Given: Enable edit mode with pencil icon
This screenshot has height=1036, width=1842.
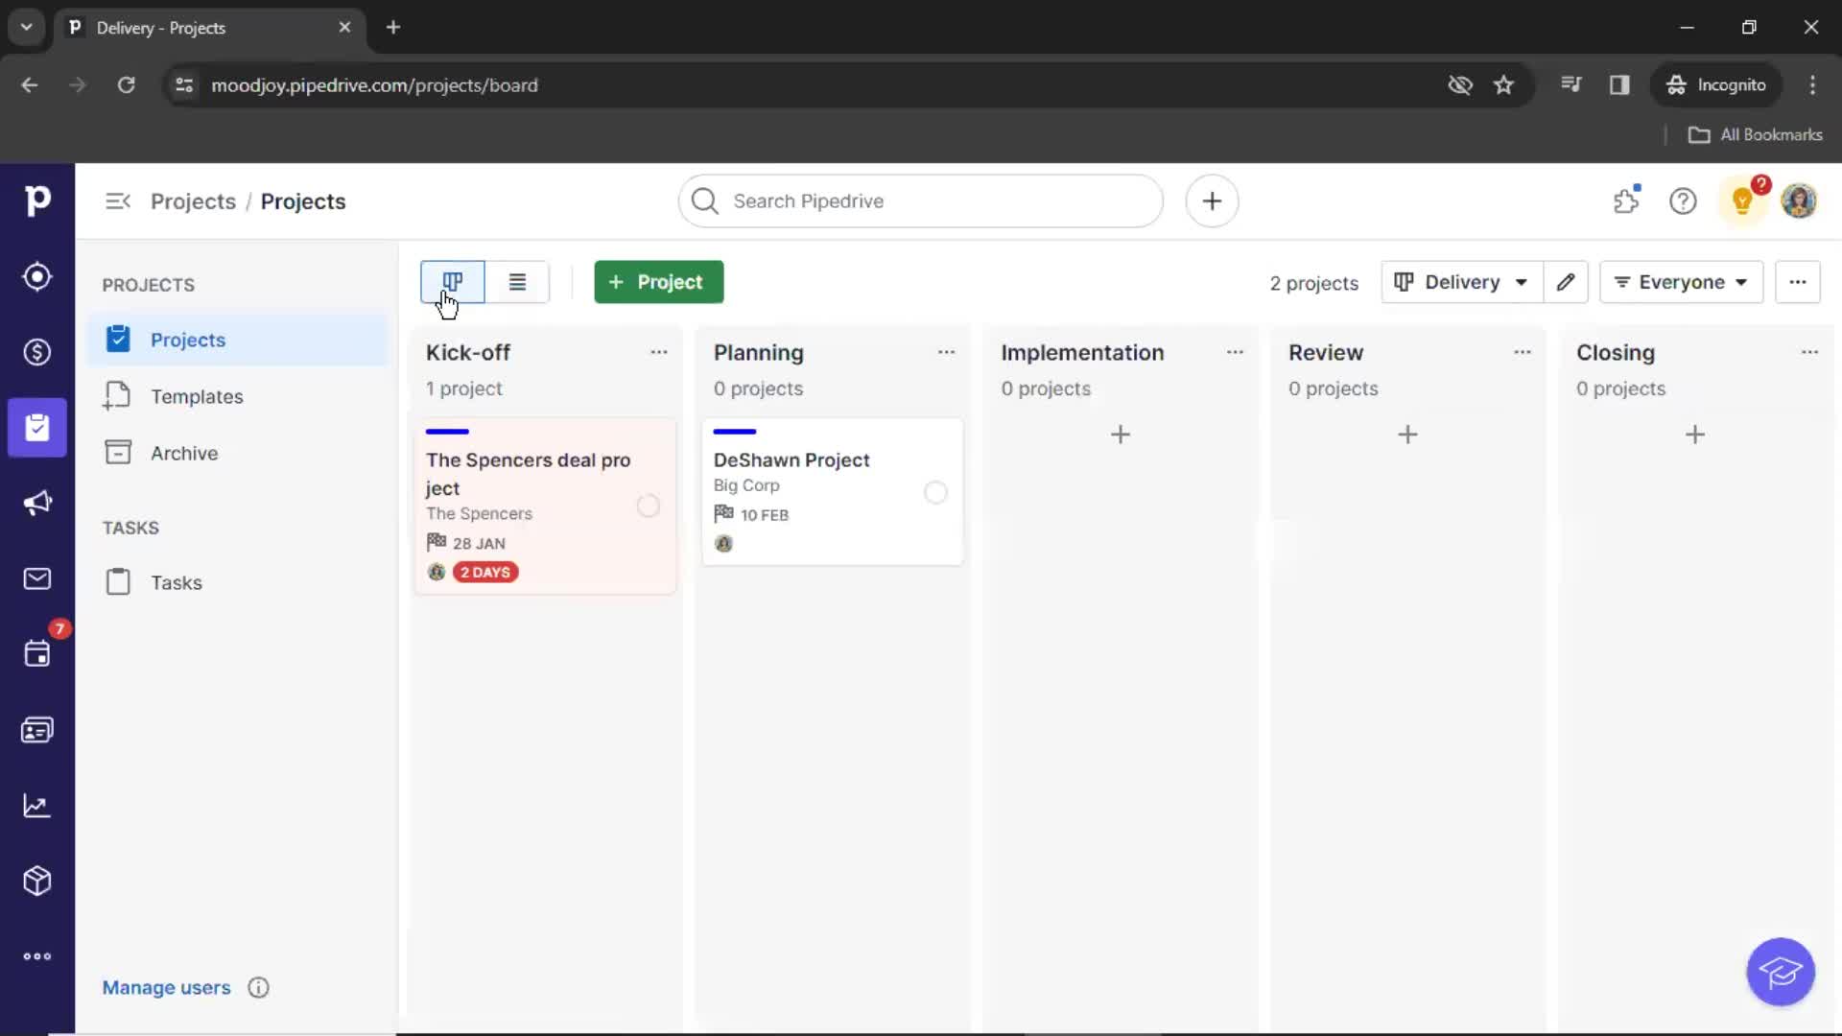Looking at the screenshot, I should coord(1565,281).
